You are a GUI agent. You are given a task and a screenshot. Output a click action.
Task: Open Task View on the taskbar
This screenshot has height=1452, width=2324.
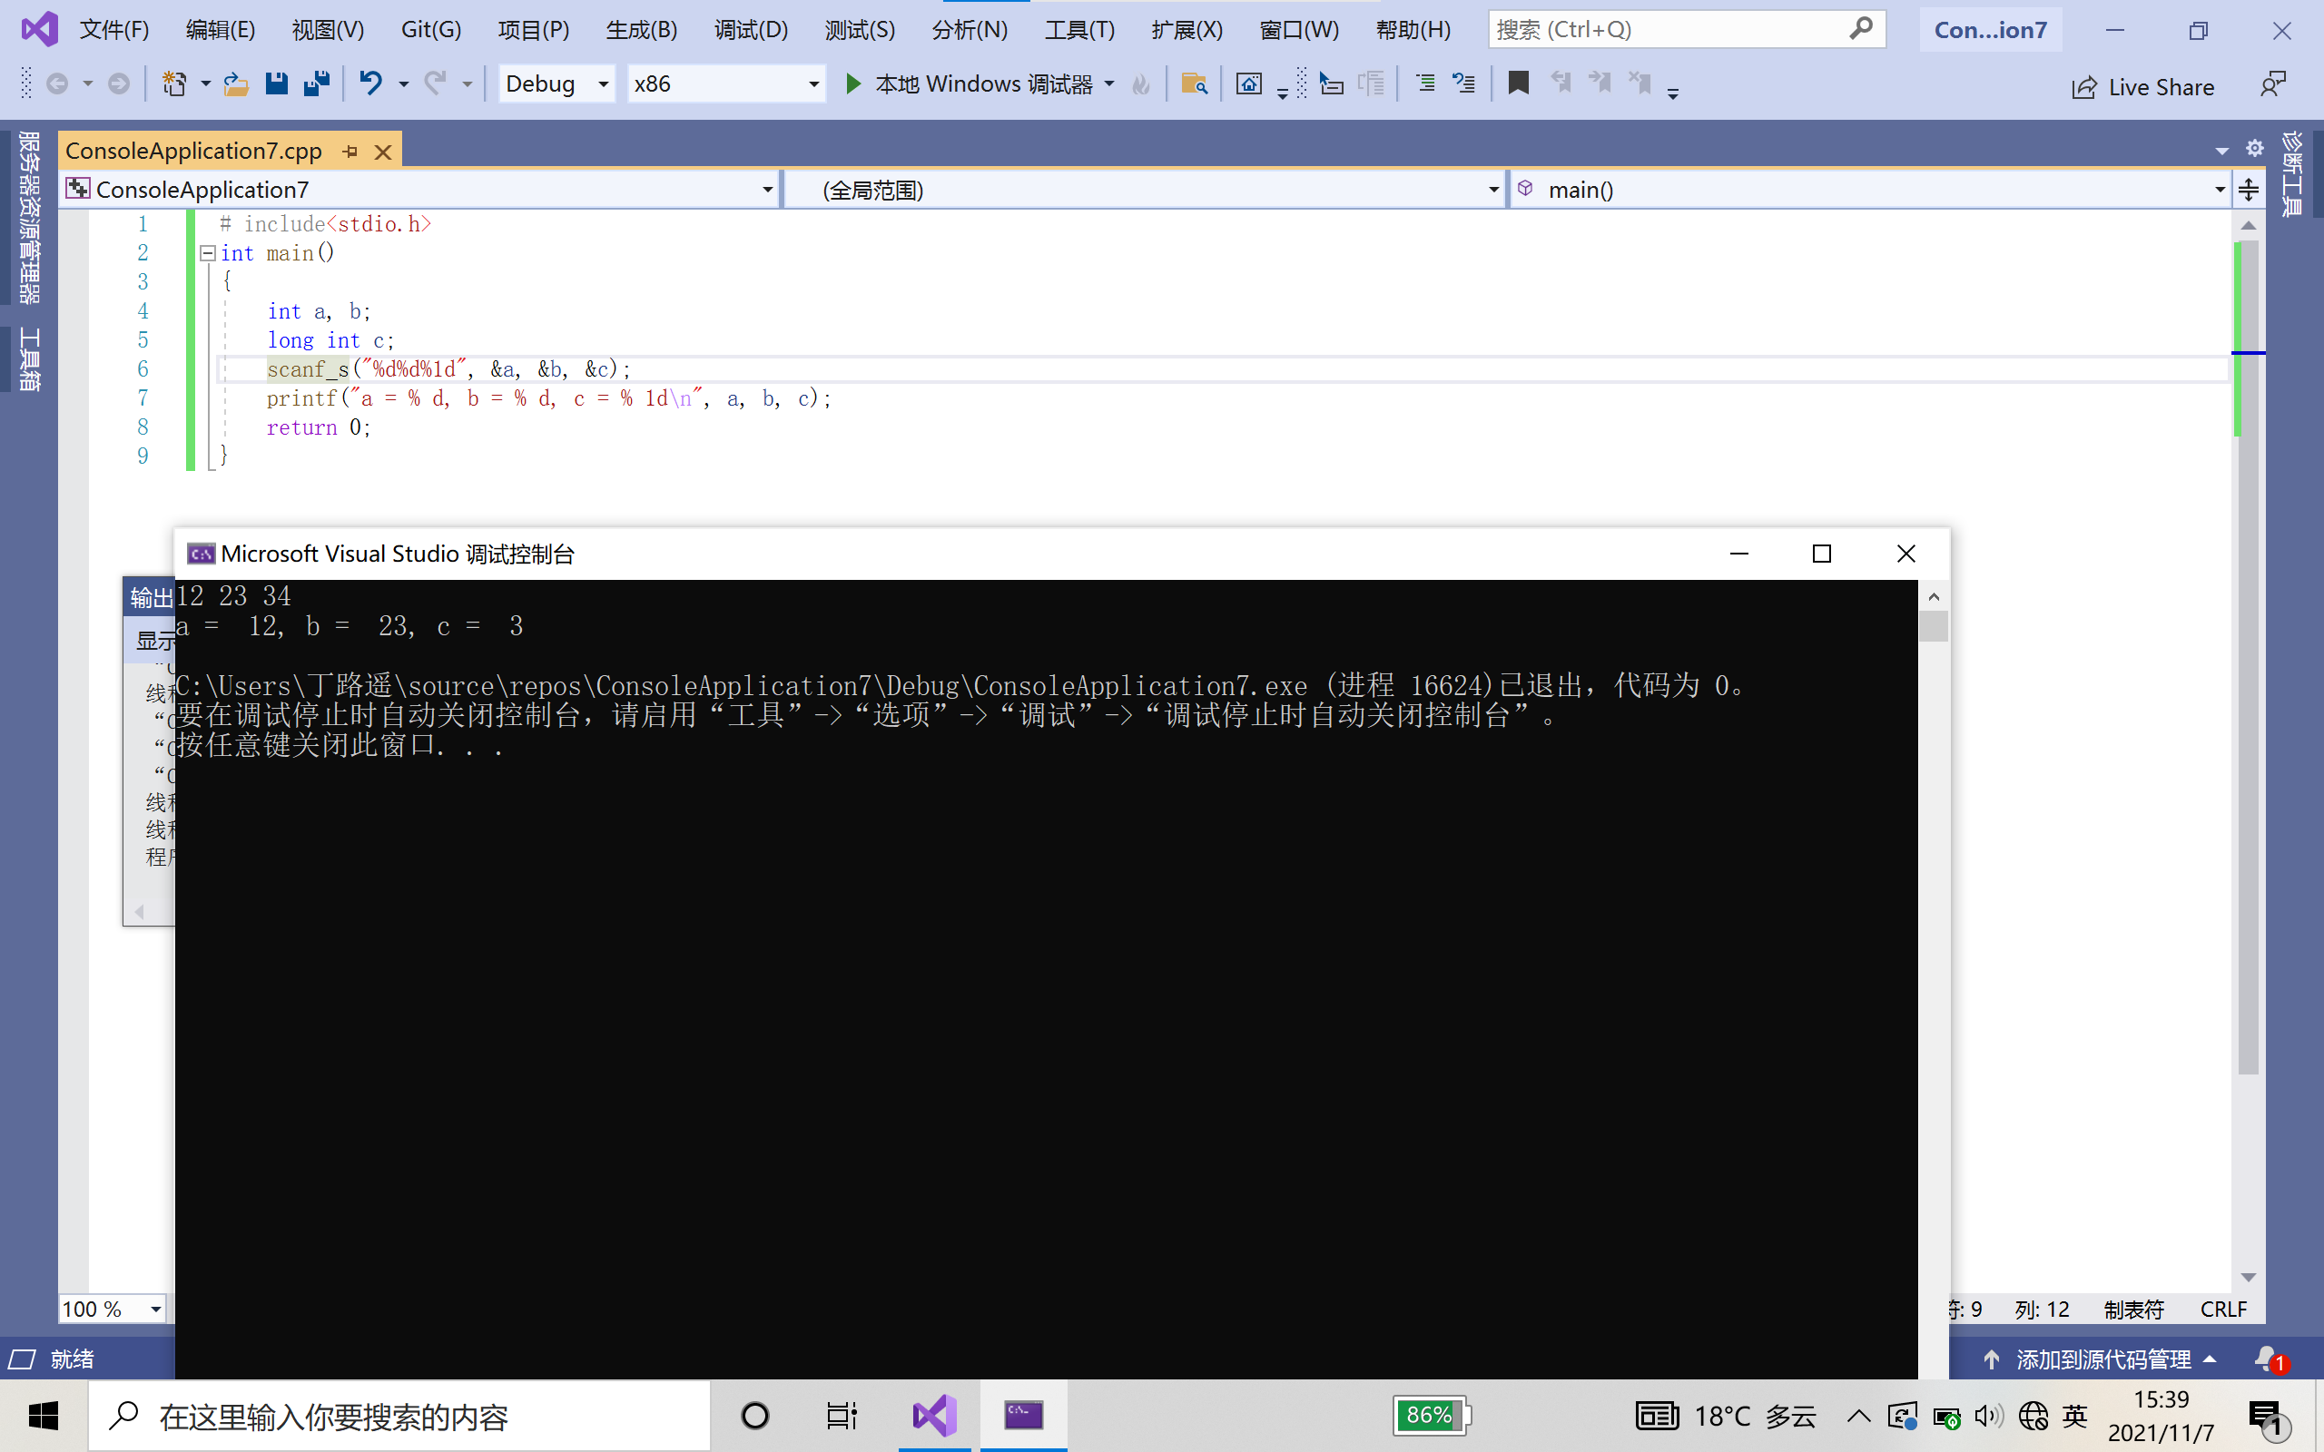point(842,1416)
